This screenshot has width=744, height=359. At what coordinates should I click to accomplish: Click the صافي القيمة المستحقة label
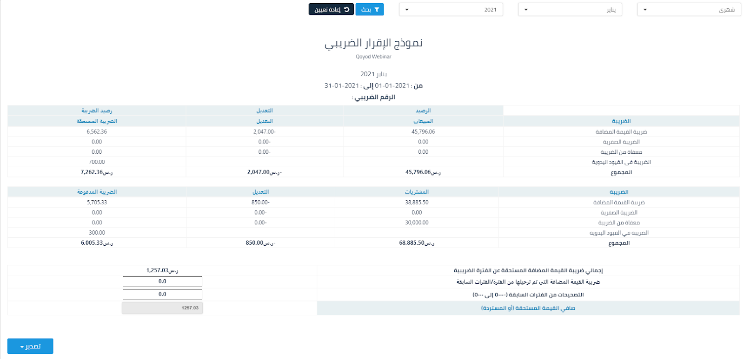(x=528, y=308)
